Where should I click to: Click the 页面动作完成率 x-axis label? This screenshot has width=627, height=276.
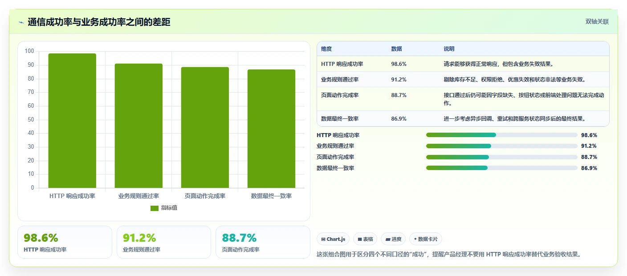point(205,196)
